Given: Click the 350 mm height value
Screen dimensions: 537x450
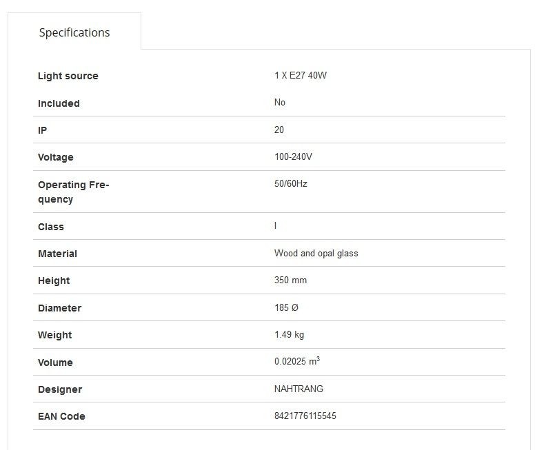Looking at the screenshot, I should pyautogui.click(x=290, y=280).
